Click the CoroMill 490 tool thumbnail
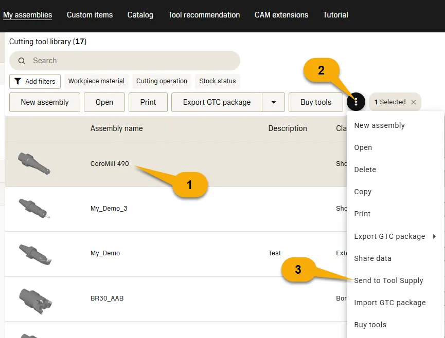 [x=34, y=164]
